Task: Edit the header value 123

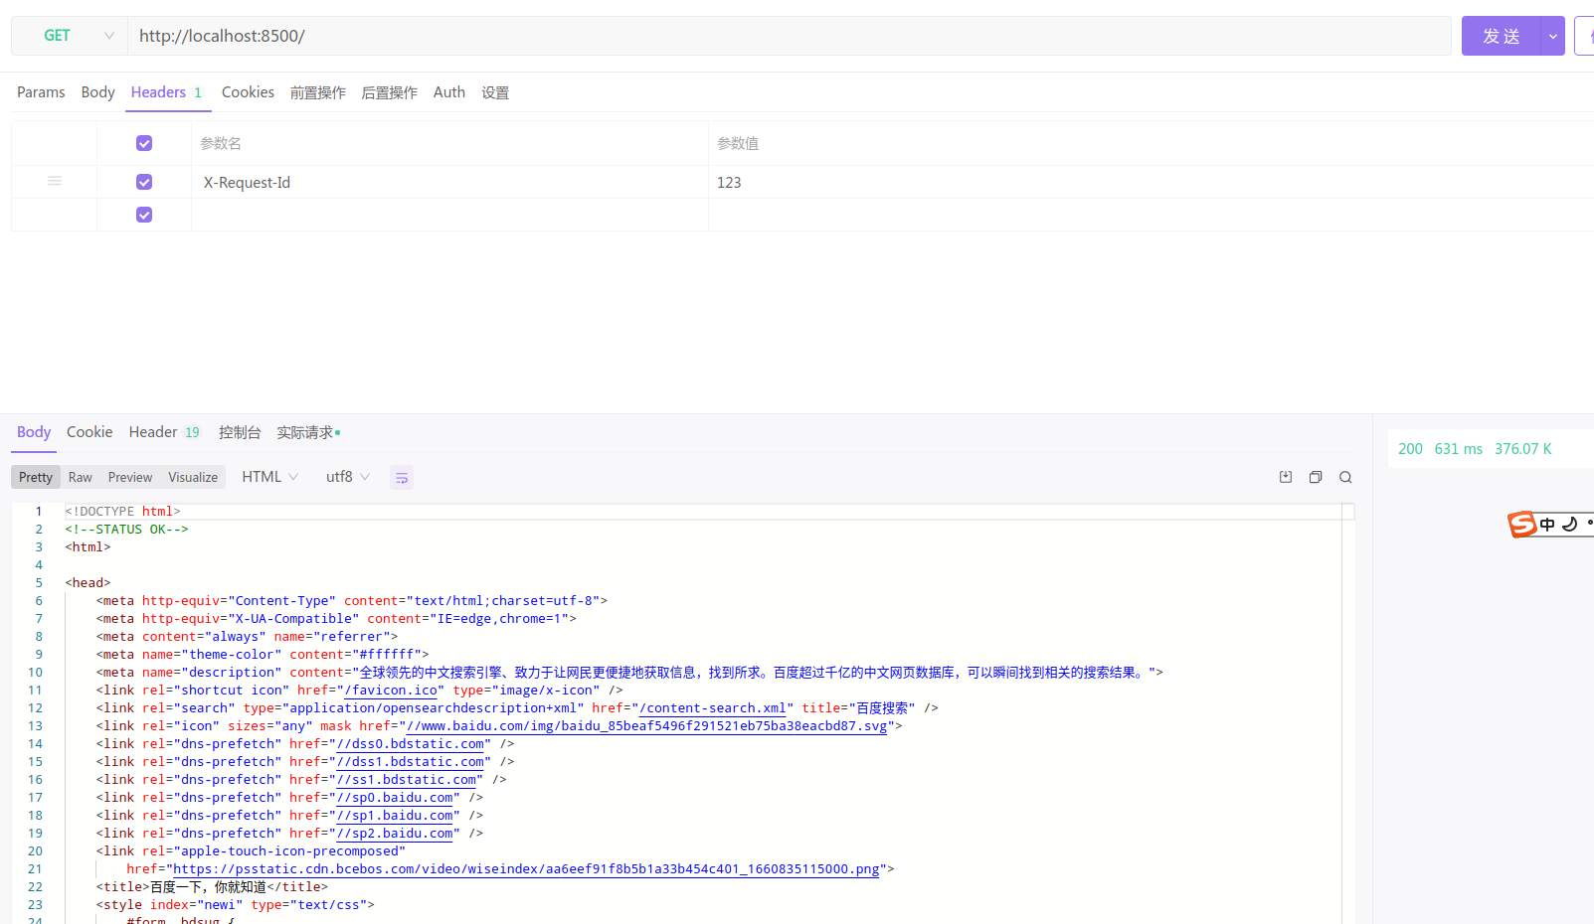Action: click(1151, 182)
